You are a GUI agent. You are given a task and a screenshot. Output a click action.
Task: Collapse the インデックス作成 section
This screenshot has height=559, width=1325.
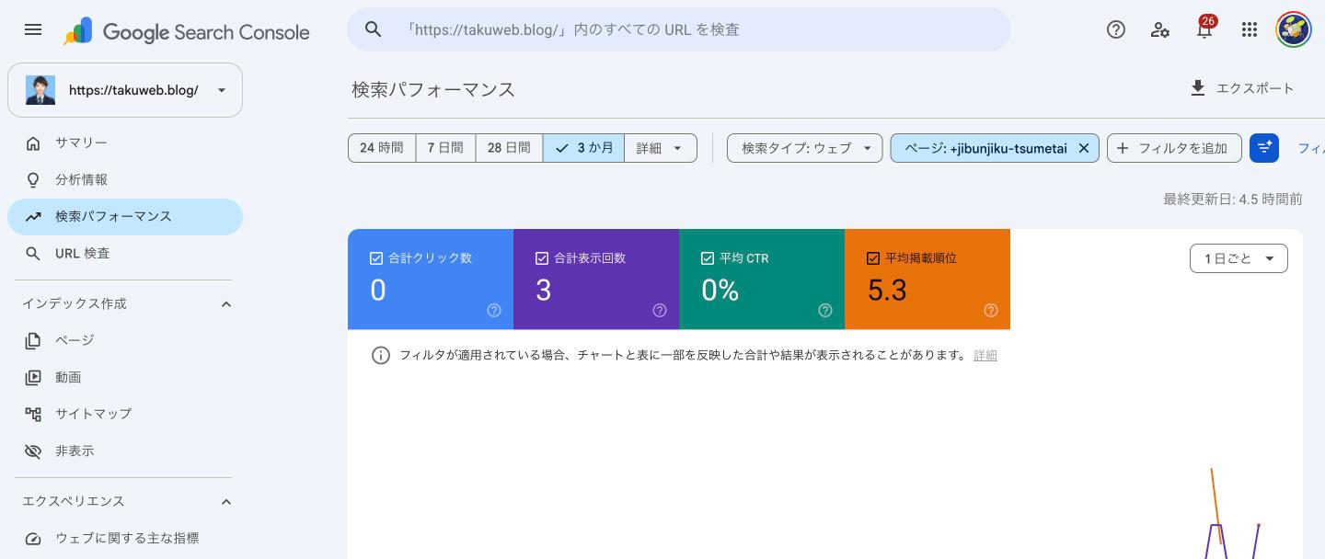pos(226,303)
